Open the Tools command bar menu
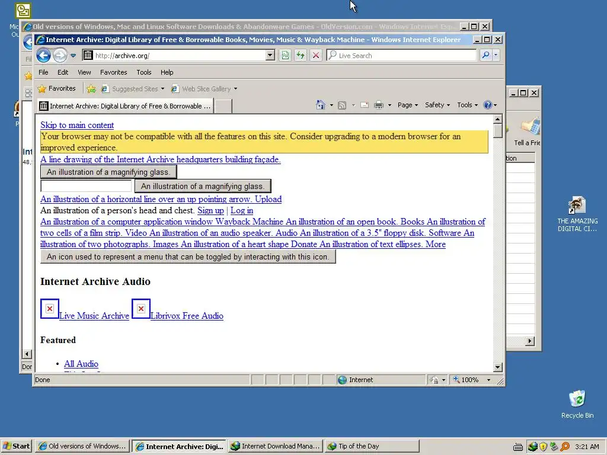Image resolution: width=607 pixels, height=455 pixels. tap(467, 105)
